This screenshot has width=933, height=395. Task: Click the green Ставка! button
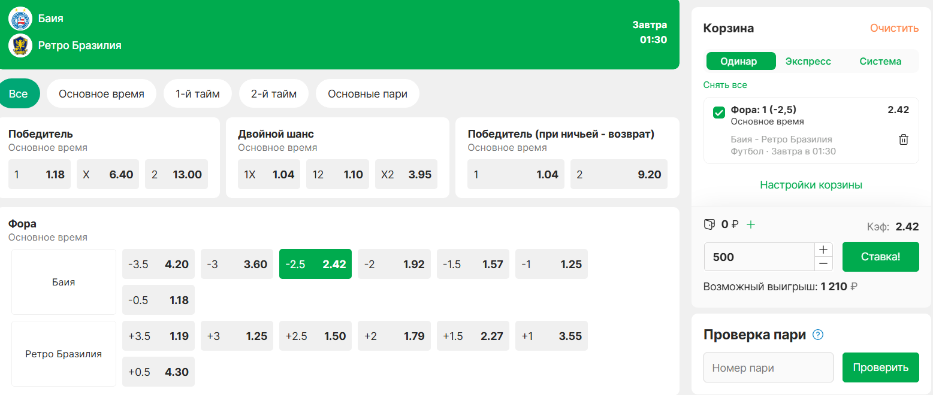point(881,257)
